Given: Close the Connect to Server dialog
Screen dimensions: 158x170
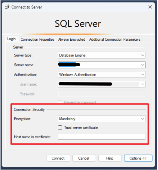Looking at the screenshot, I should 150,7.
